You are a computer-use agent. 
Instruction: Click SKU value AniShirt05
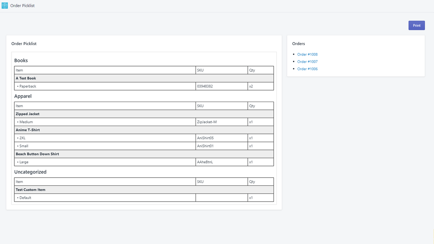pos(205,138)
